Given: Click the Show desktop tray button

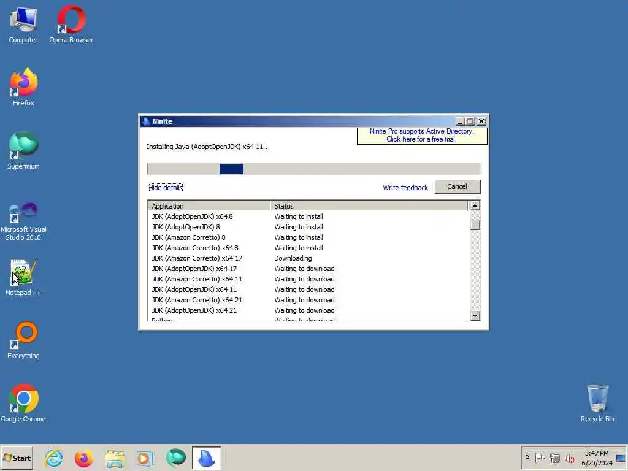Looking at the screenshot, I should pos(622,458).
